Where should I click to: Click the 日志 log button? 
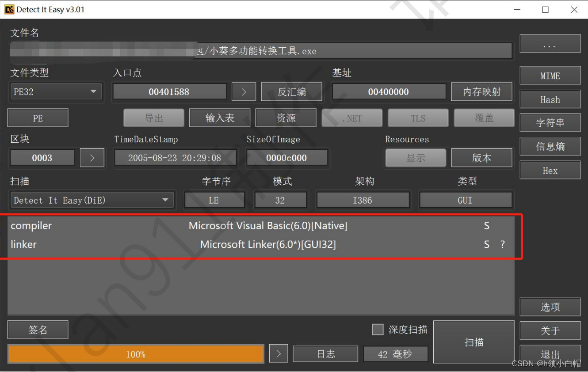point(325,354)
